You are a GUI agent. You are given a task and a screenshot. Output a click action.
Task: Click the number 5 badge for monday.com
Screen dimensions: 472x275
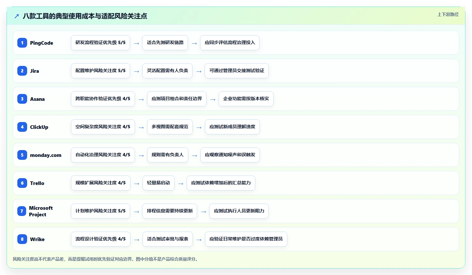[22, 155]
